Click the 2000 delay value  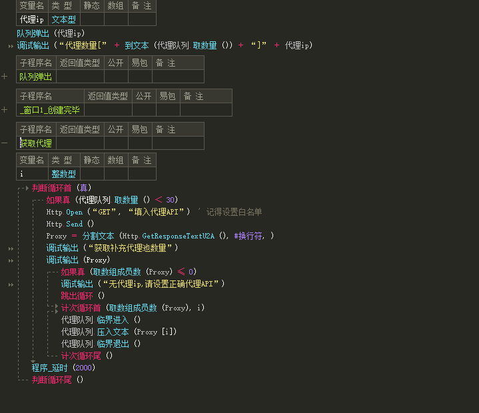pos(84,368)
